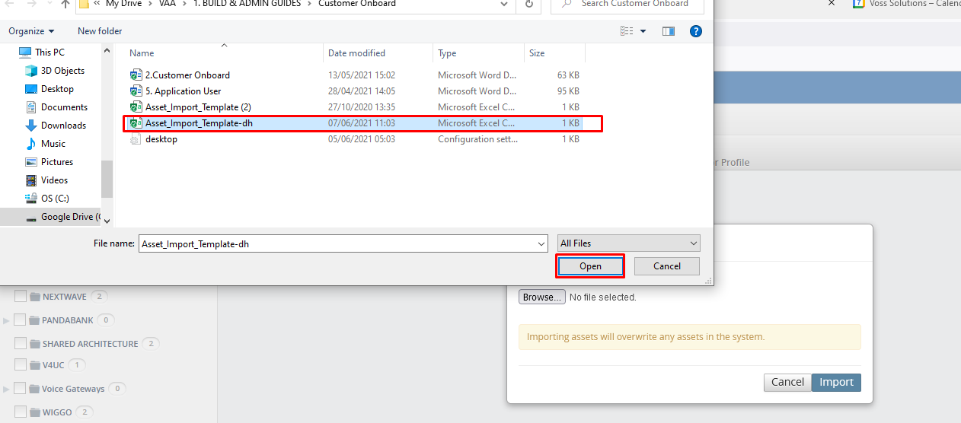This screenshot has height=423, width=961.
Task: Expand the PANDABANK tree node
Action: (x=7, y=320)
